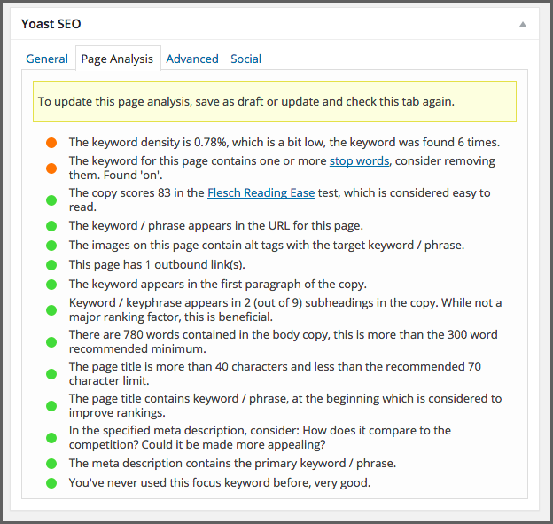553x524 pixels.
Task: Collapse the Yoast SEO panel arrow
Action: (x=523, y=24)
